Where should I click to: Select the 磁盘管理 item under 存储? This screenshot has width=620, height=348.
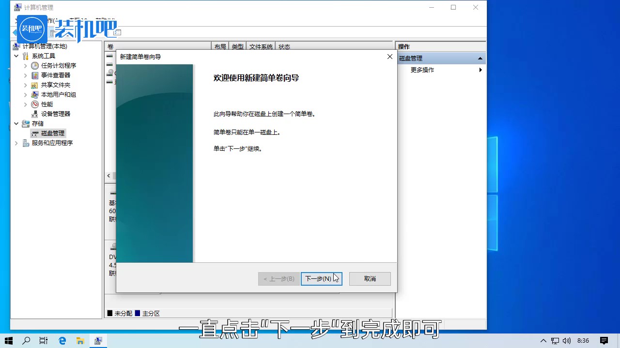[52, 133]
